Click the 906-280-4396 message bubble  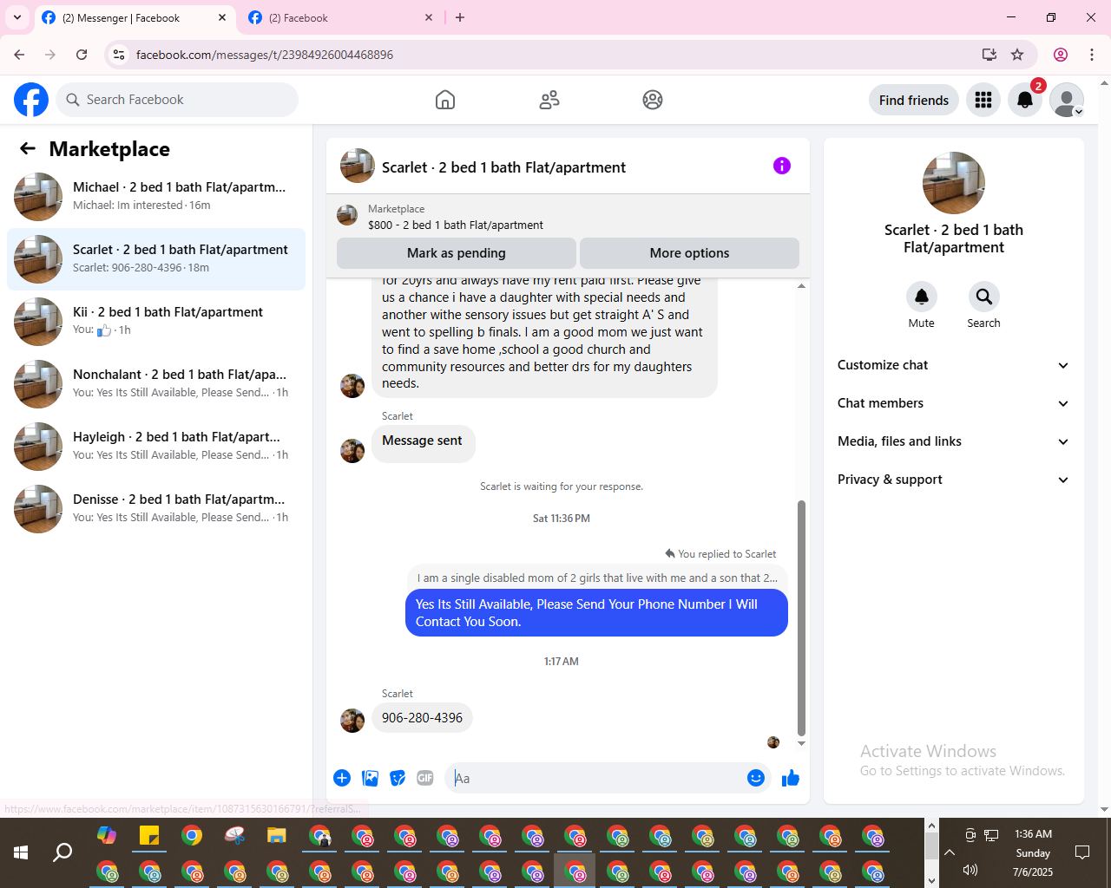coord(422,718)
